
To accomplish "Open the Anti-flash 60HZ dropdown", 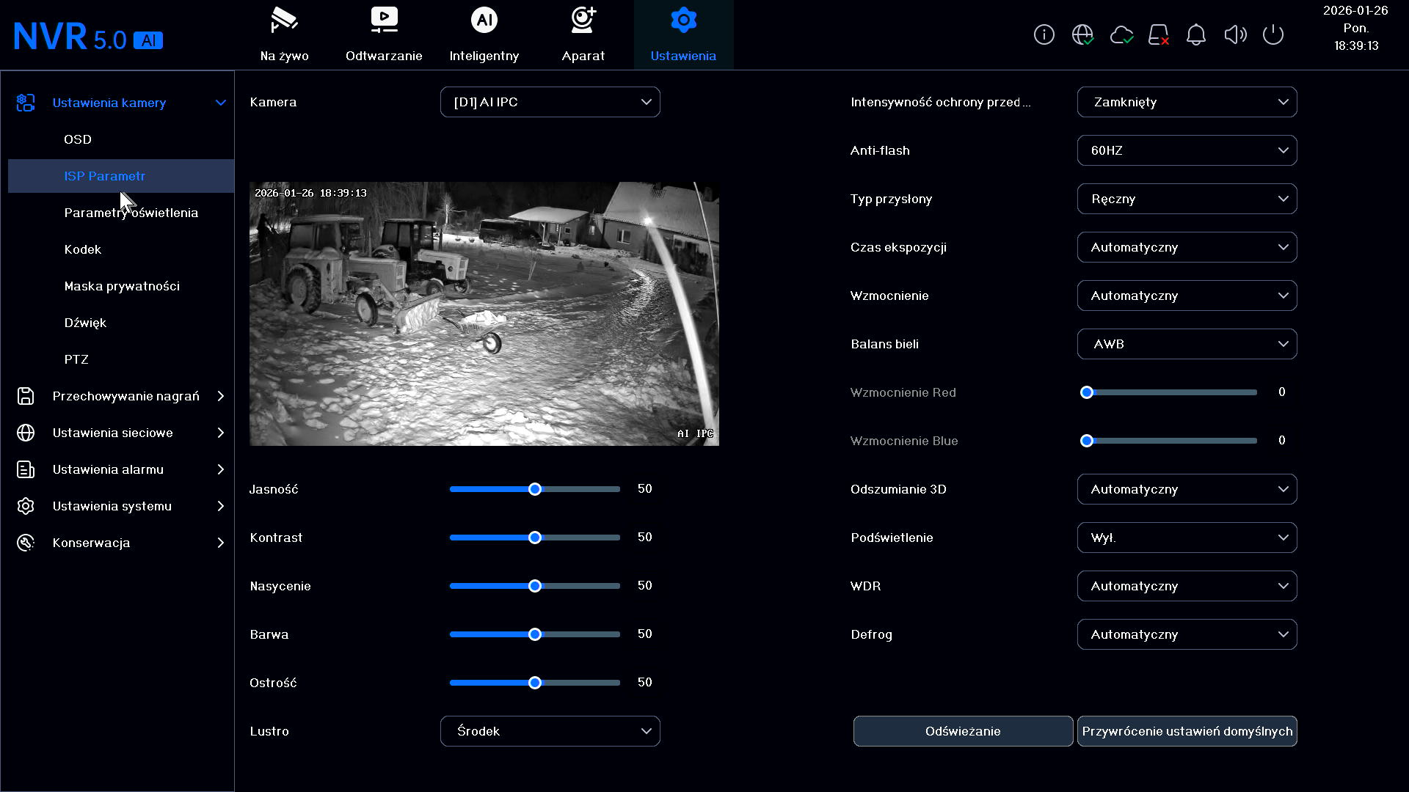I will pyautogui.click(x=1187, y=150).
